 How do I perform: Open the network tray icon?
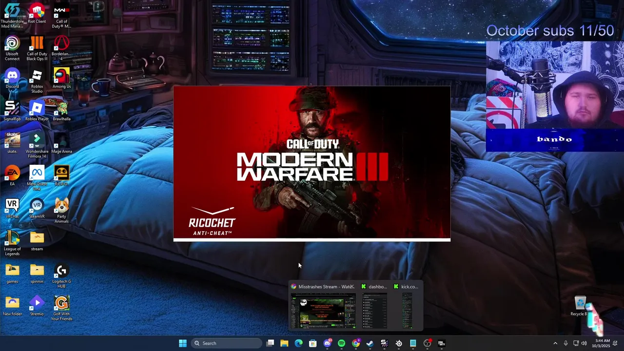(576, 343)
